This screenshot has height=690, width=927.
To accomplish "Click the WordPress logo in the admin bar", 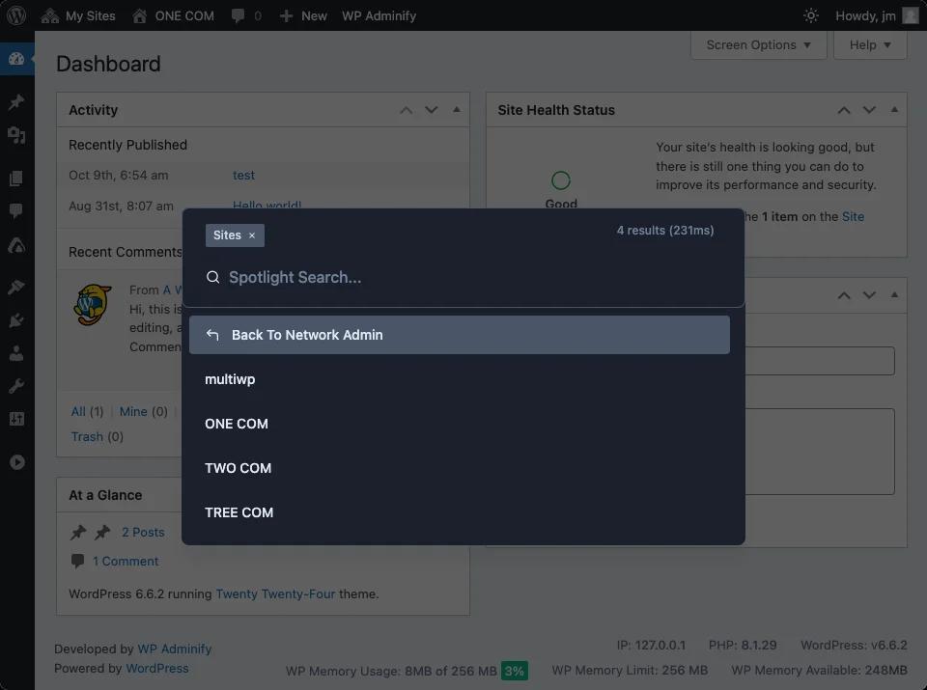I will pyautogui.click(x=14, y=15).
